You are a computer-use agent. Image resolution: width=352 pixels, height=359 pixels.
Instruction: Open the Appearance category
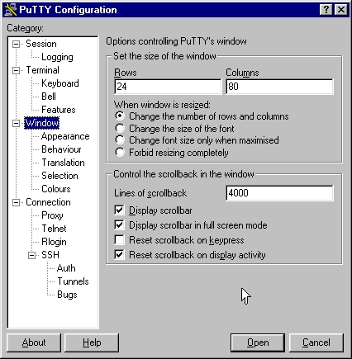click(x=65, y=136)
